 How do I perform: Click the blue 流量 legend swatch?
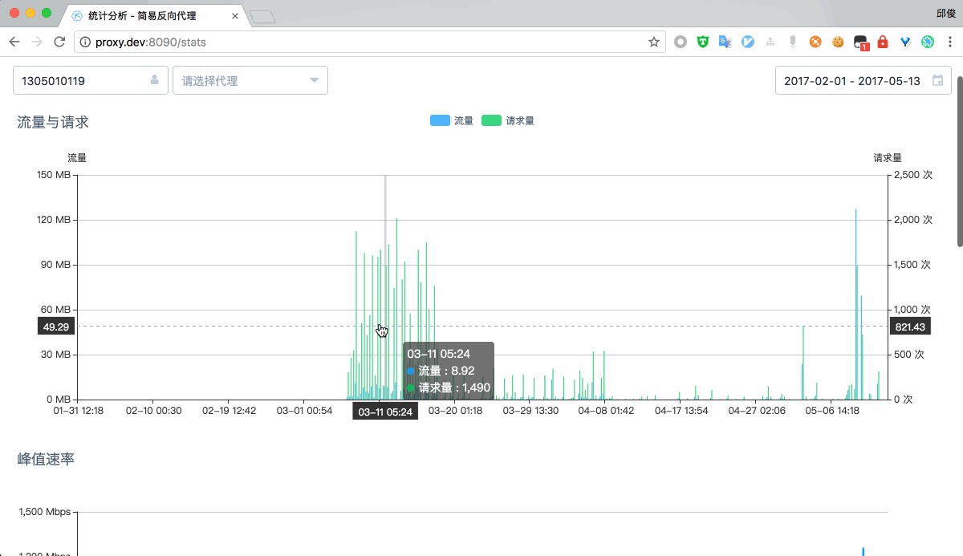(440, 120)
